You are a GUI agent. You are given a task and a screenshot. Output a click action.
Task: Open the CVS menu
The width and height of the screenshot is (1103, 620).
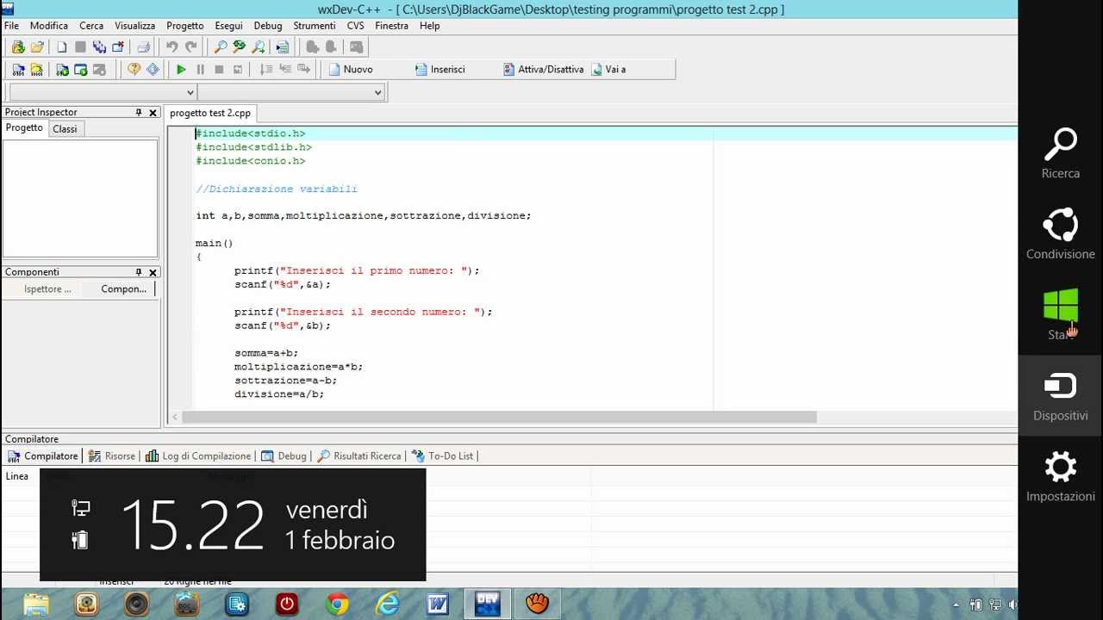point(356,26)
